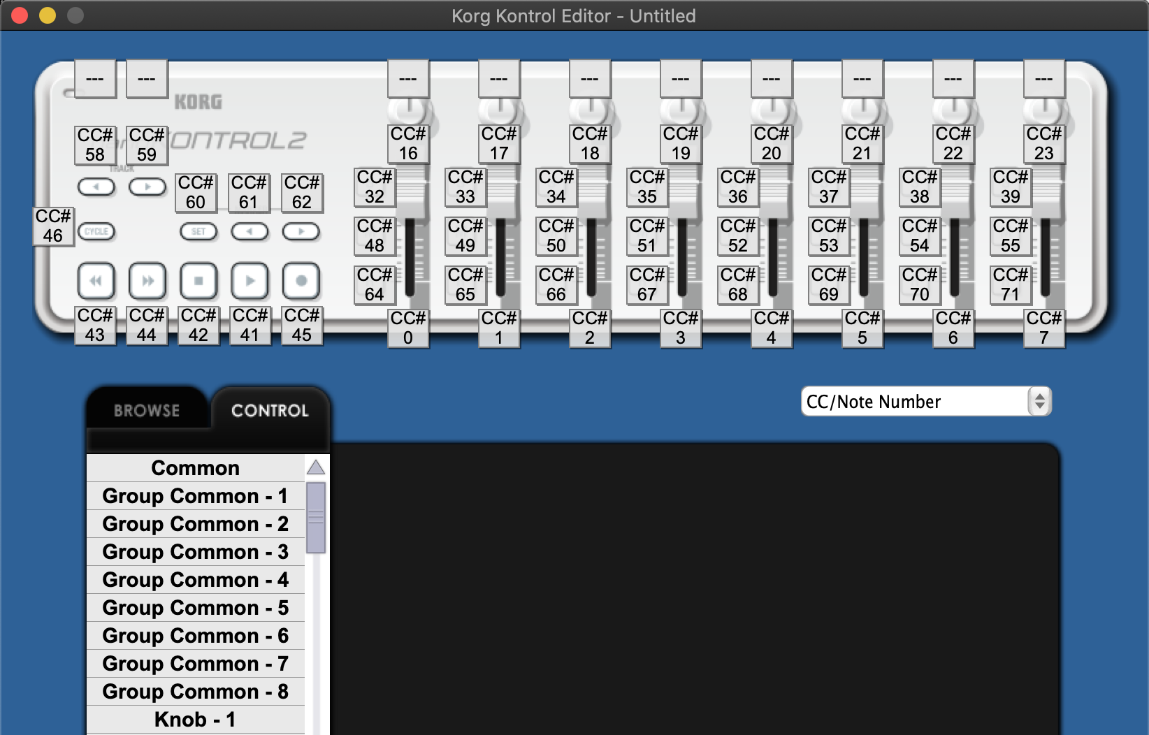Switch to the CONTROL tab
This screenshot has width=1149, height=735.
270,410
